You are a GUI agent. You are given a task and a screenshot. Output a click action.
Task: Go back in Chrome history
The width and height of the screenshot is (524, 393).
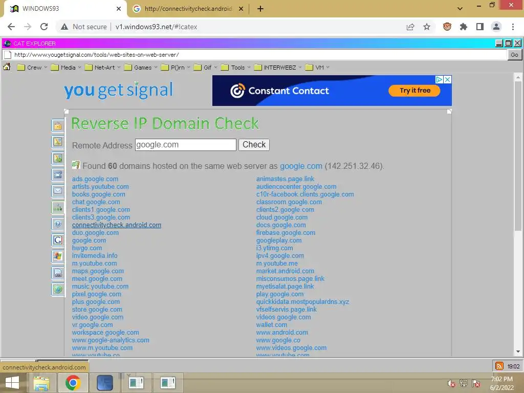tap(11, 27)
